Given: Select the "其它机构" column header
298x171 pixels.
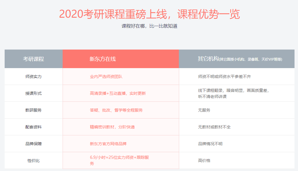Looking at the screenshot, I should click(237, 59).
